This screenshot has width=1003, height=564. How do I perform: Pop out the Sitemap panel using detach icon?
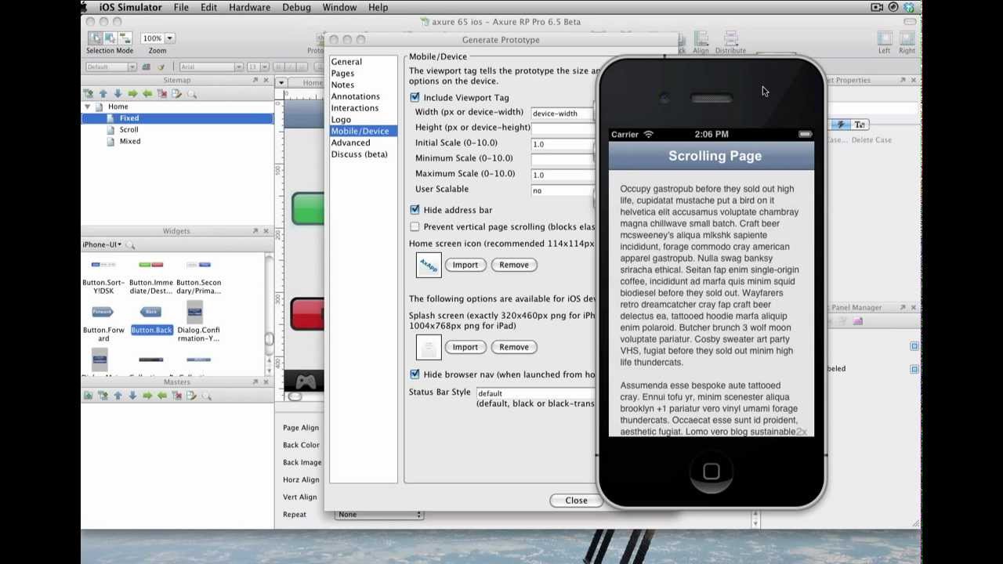pos(255,80)
